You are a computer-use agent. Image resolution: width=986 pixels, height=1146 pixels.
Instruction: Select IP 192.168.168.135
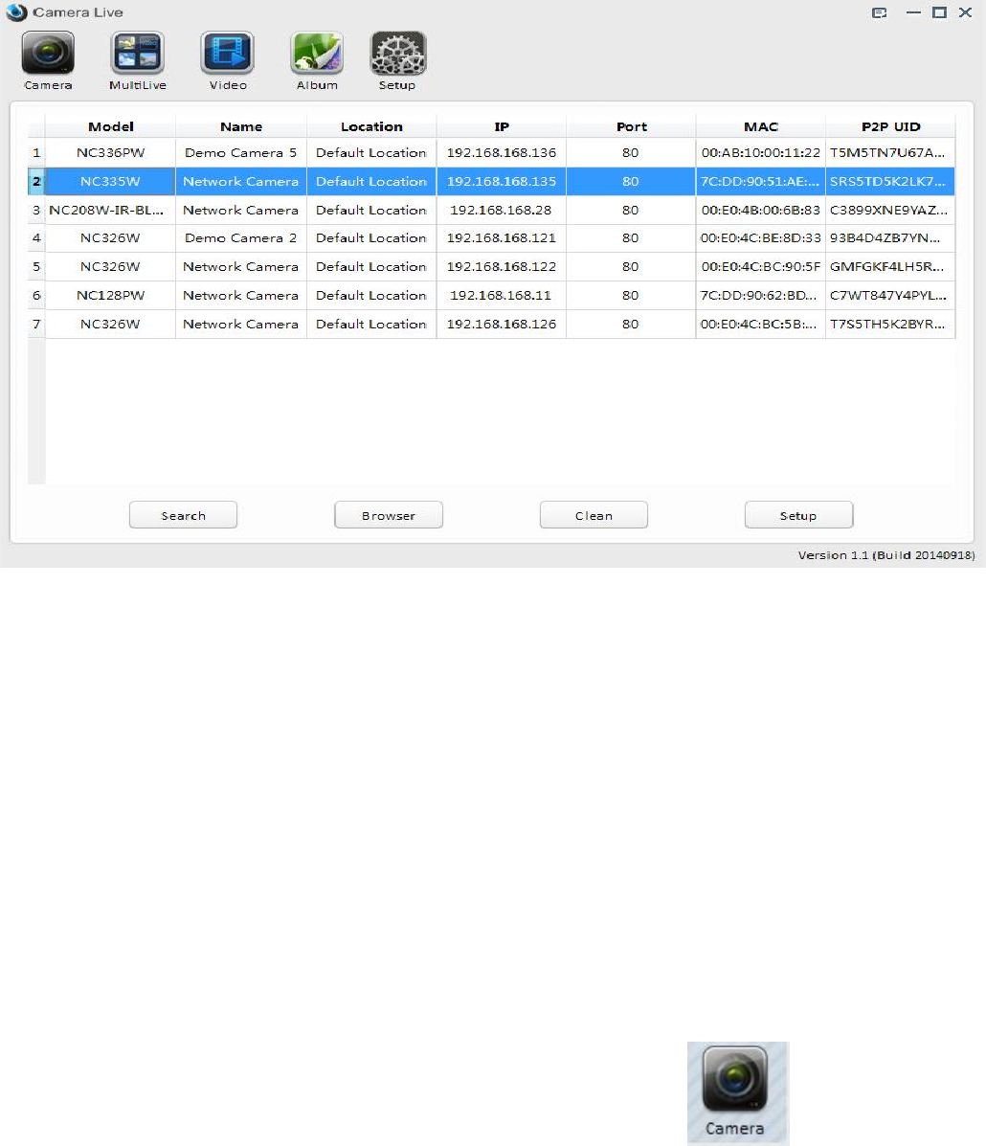(x=502, y=181)
